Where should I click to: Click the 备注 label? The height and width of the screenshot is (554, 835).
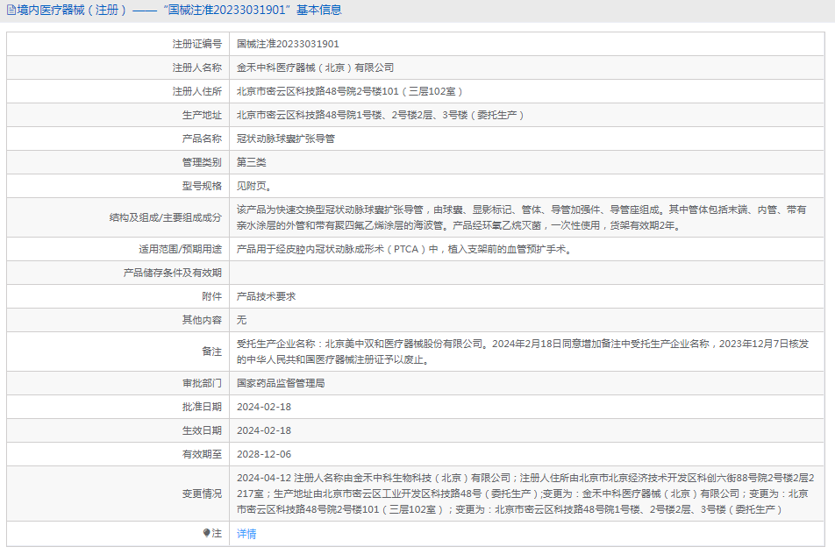click(211, 352)
